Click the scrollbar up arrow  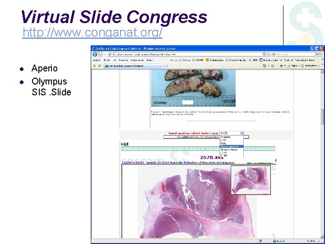tap(322, 71)
